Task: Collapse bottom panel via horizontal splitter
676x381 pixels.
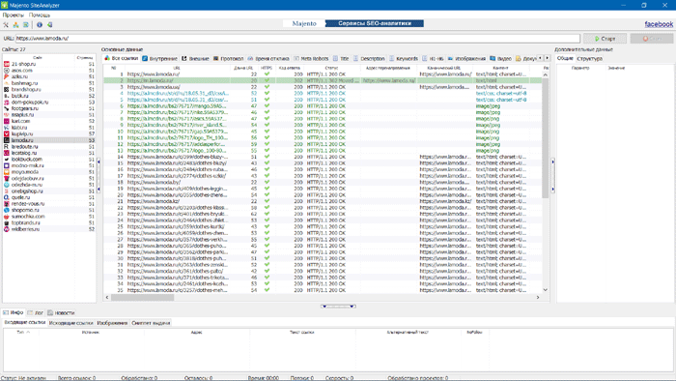Action: (x=338, y=307)
